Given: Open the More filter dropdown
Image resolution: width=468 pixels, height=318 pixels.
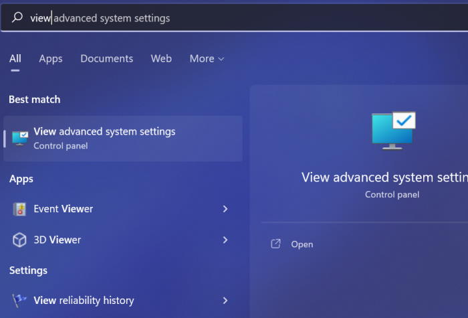Looking at the screenshot, I should point(207,59).
